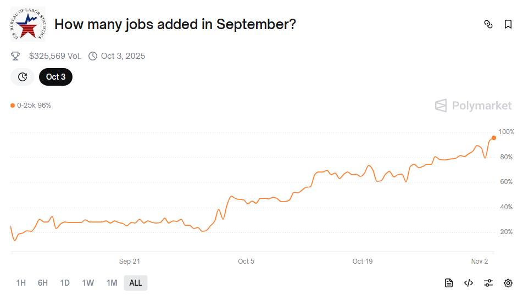The image size is (523, 295).
Task: Click the Polymarket logo watermark
Action: [x=473, y=105]
